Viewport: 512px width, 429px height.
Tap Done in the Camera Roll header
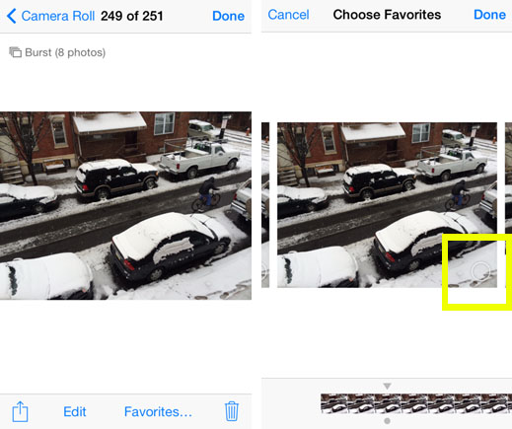[x=228, y=16]
